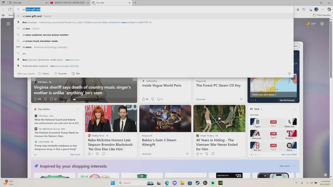Select 'Amazon - American technology company' suggestion
The width and height of the screenshot is (333, 187).
point(153,47)
